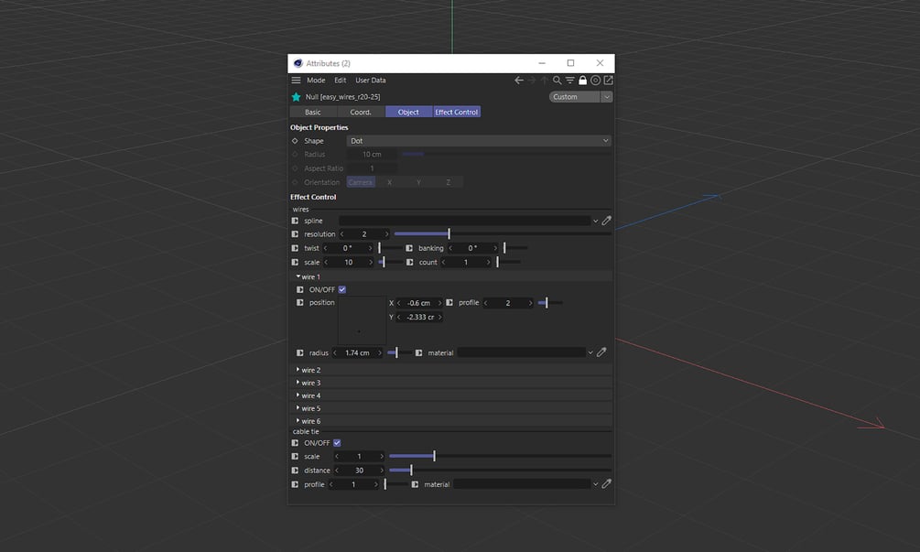Image resolution: width=920 pixels, height=552 pixels.
Task: Open the hamburger menu in Attributes
Action: pyautogui.click(x=296, y=81)
